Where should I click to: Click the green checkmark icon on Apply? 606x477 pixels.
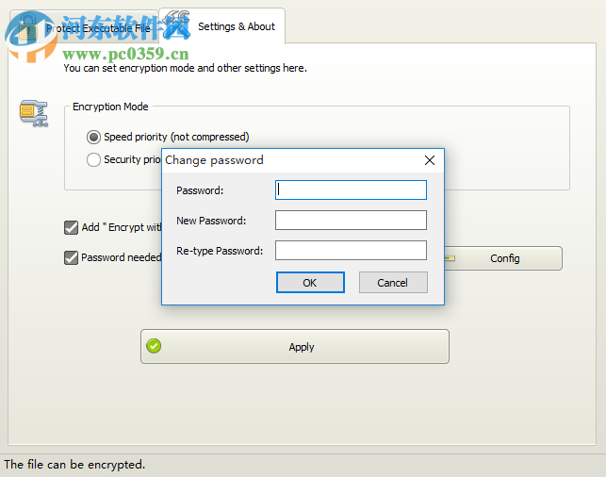click(155, 346)
